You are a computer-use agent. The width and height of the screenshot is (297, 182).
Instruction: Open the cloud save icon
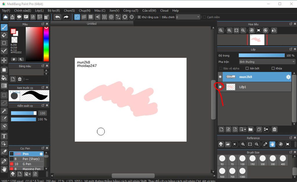(6, 17)
